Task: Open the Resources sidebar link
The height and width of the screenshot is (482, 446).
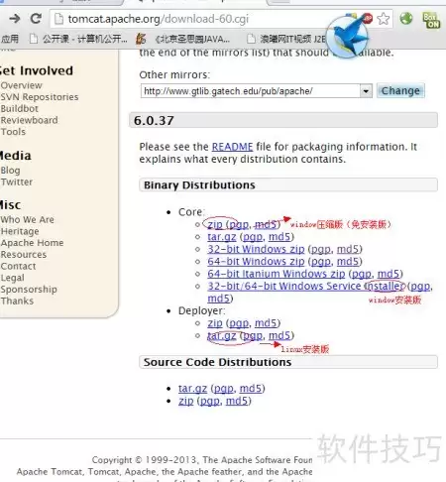Action: (x=24, y=254)
